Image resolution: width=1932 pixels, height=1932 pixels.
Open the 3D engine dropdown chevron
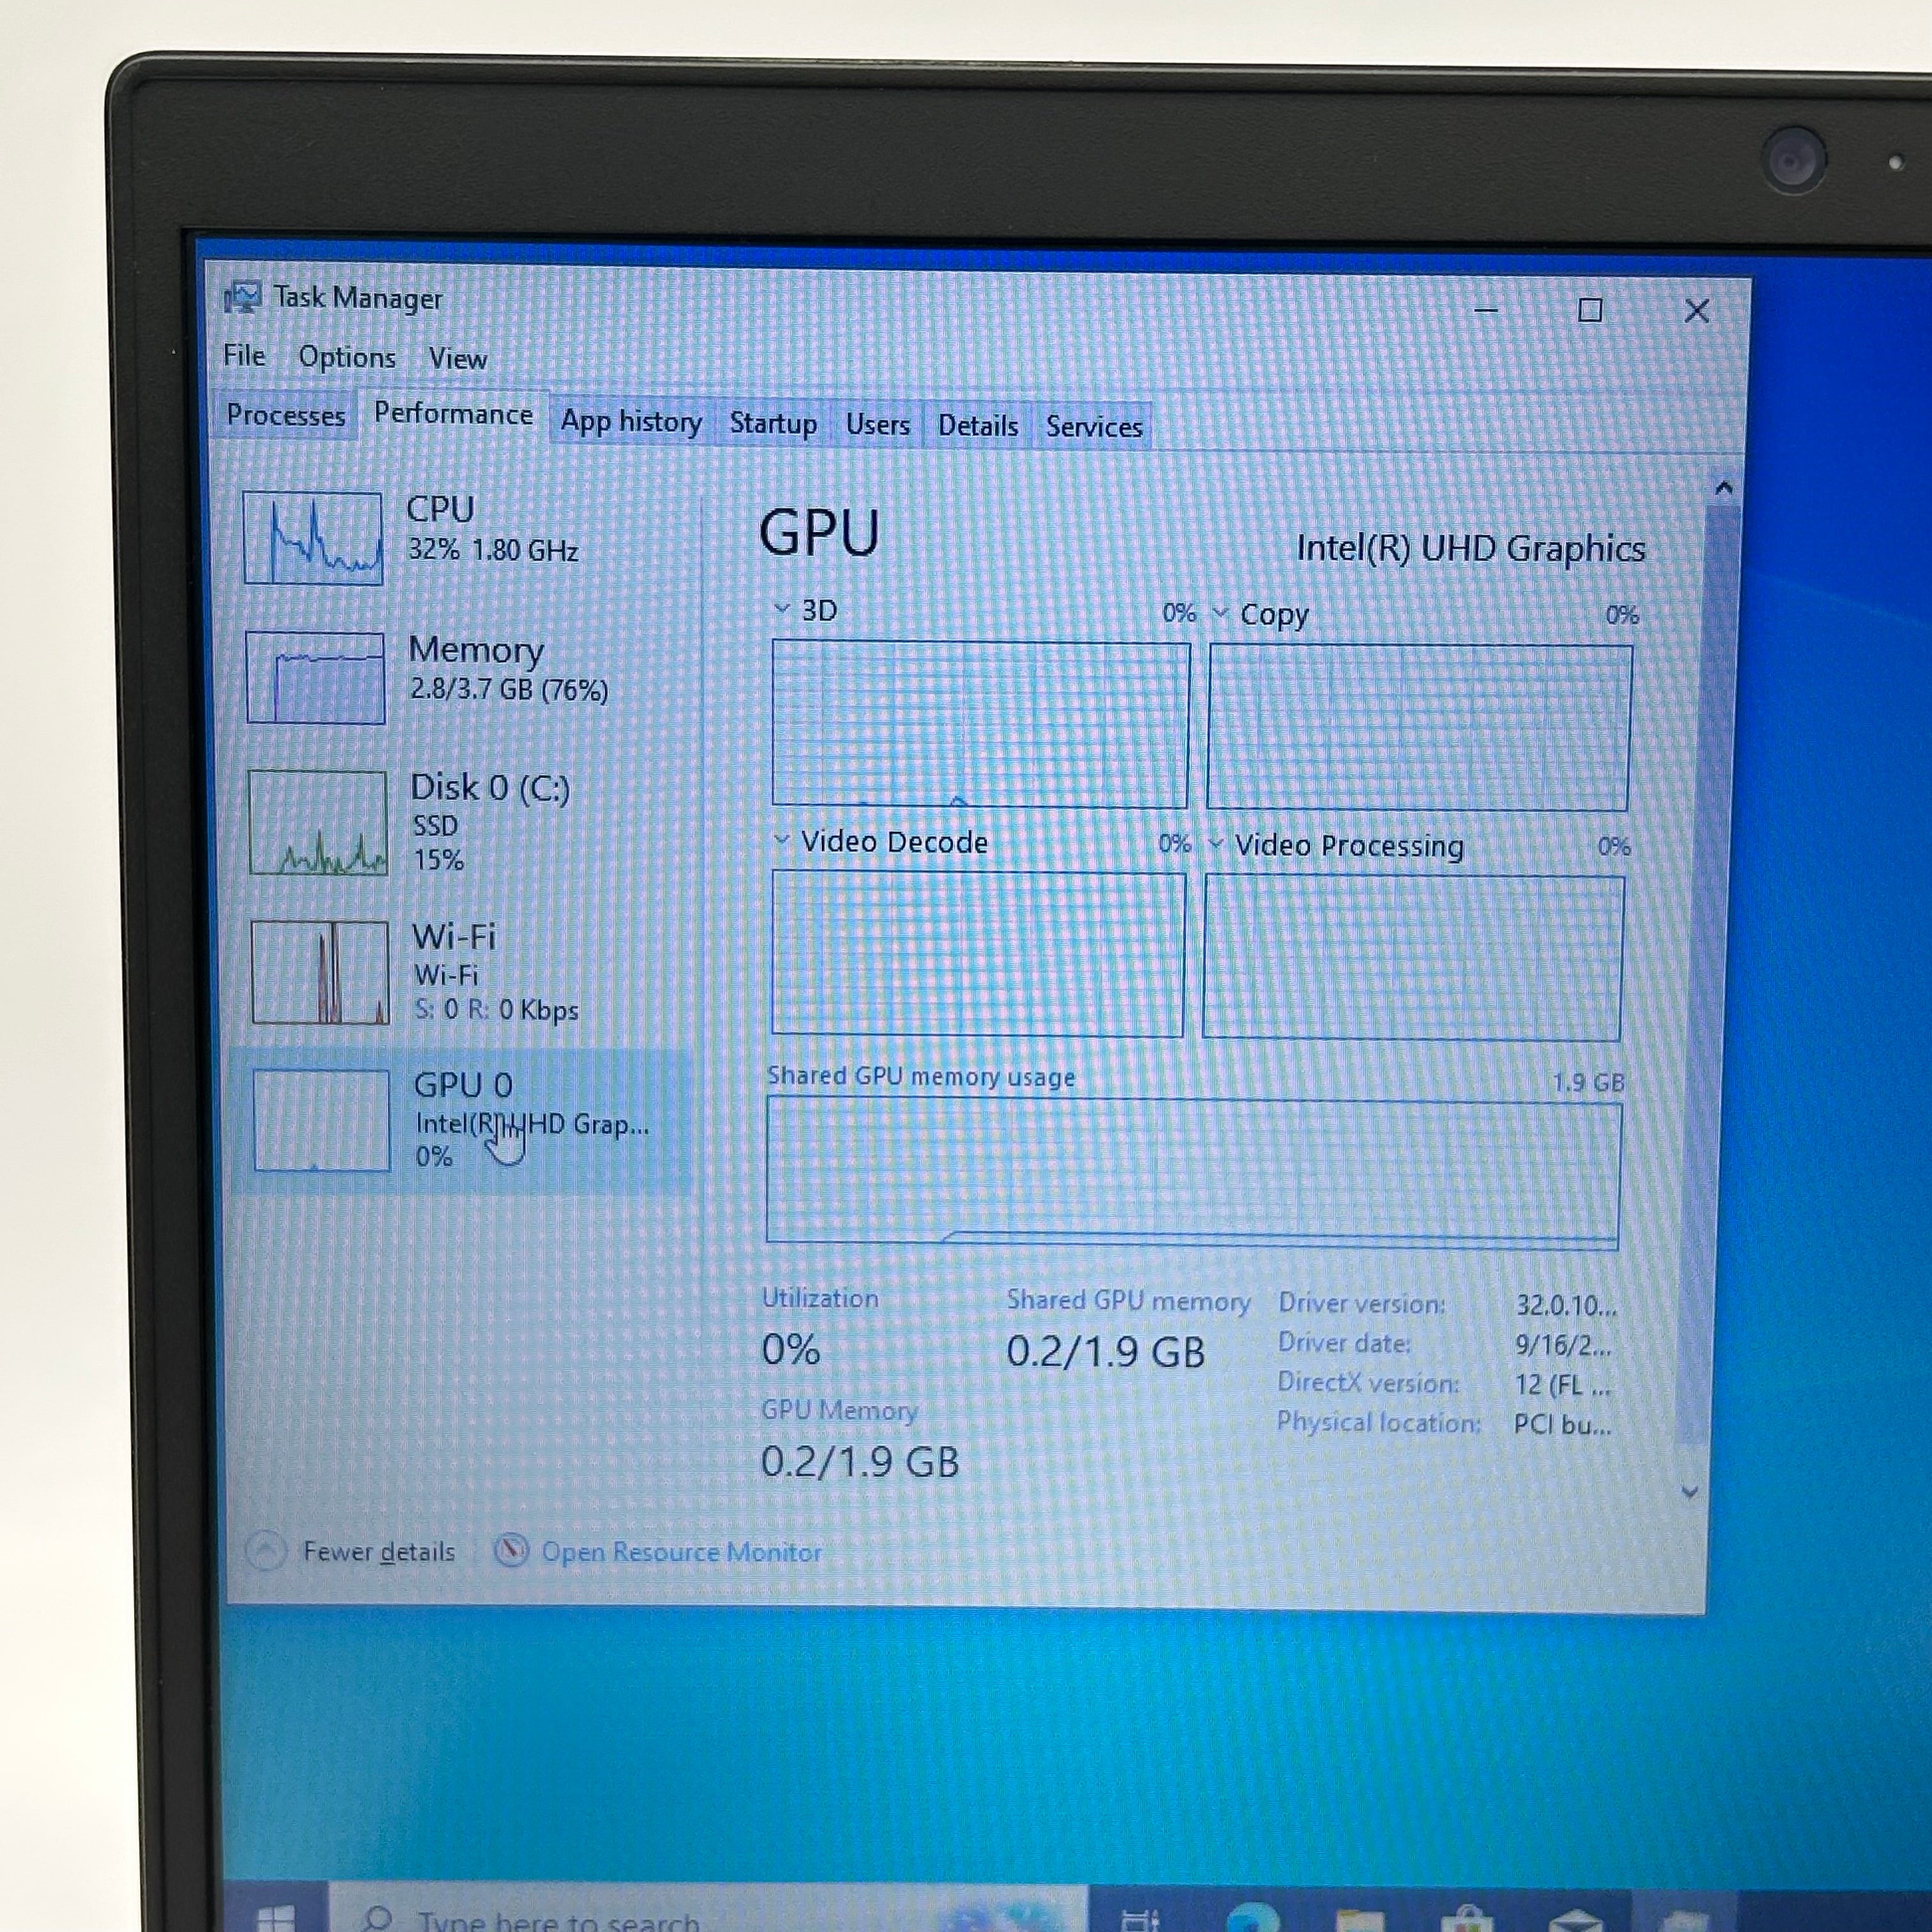(781, 608)
